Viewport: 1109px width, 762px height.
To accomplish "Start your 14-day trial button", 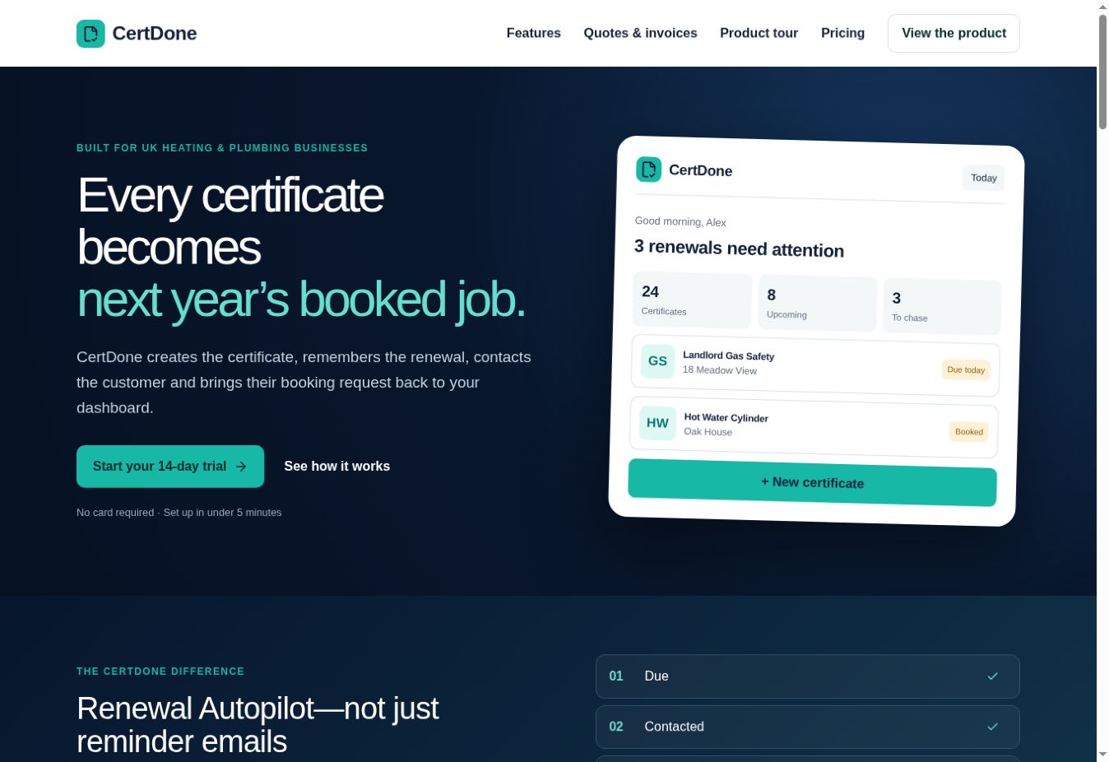I will 170,467.
